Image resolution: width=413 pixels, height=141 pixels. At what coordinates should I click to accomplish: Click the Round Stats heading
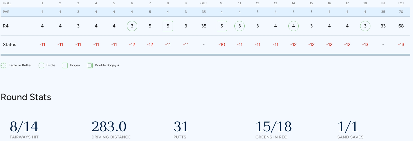coord(26,97)
